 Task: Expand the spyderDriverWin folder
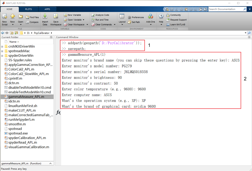pos(2,56)
